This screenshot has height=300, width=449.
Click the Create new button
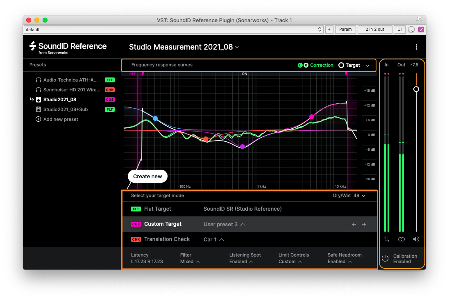coord(147,176)
